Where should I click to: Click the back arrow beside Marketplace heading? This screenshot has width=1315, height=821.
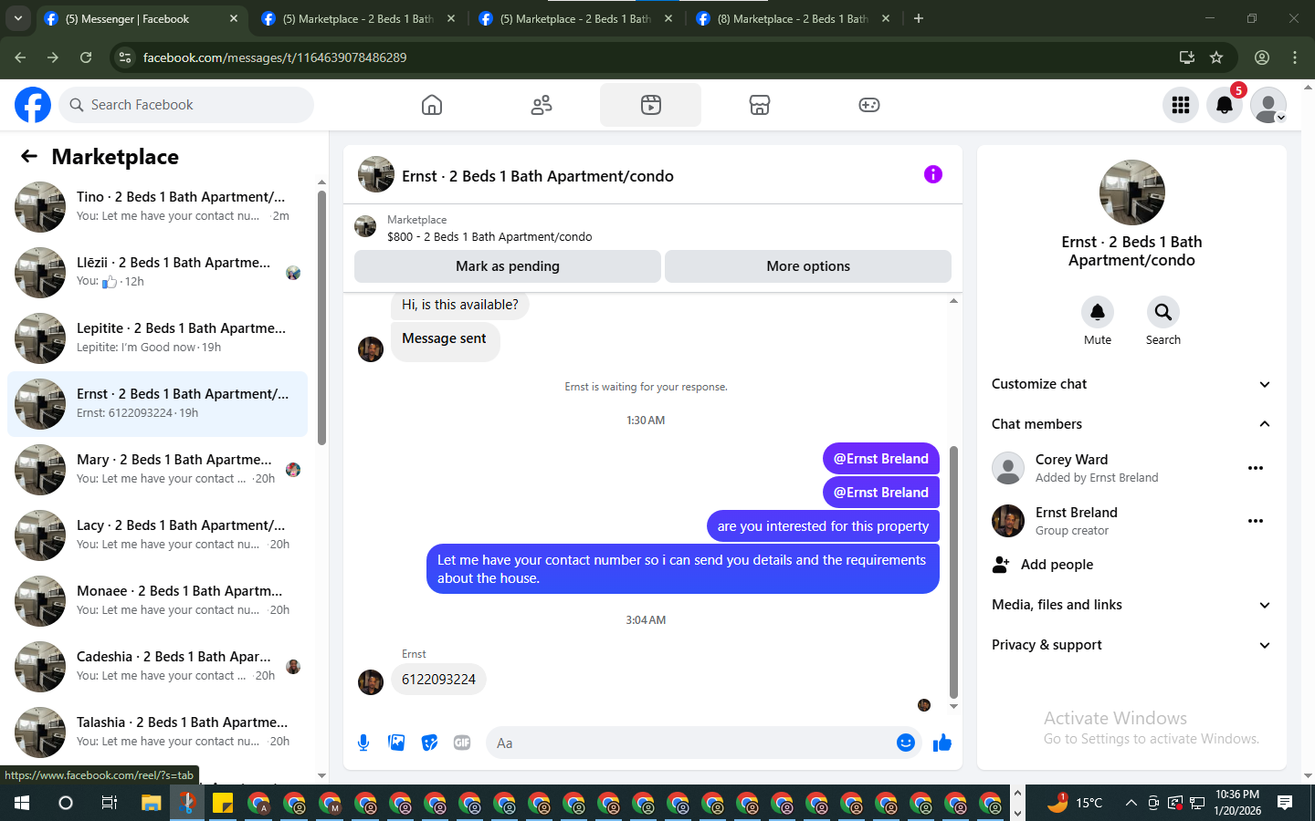[x=29, y=157]
